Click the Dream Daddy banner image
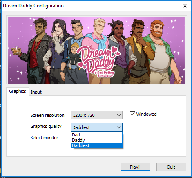The image size is (192, 178). (96, 50)
